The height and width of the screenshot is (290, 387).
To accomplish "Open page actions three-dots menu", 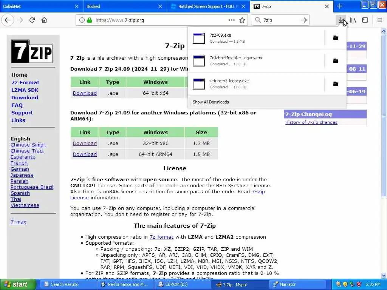I will [232, 20].
